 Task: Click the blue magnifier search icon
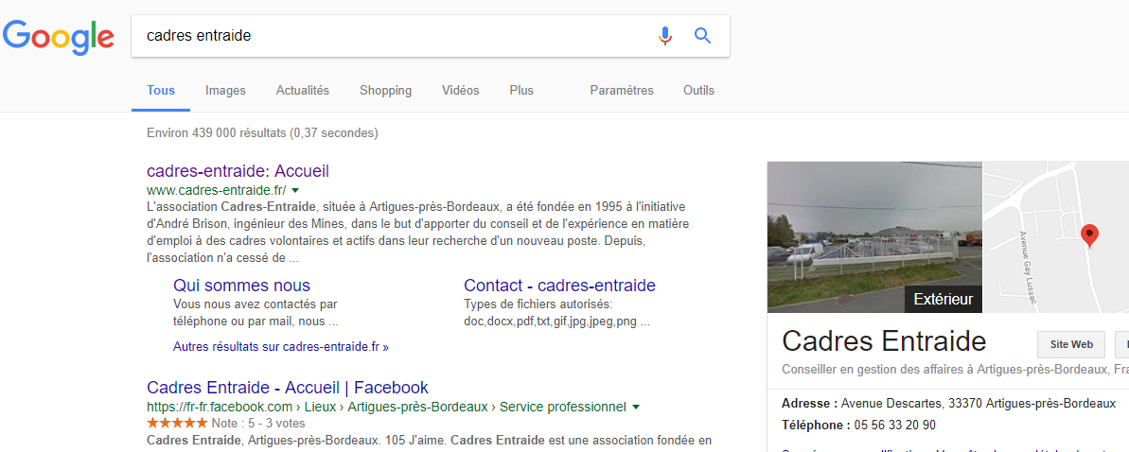click(702, 35)
